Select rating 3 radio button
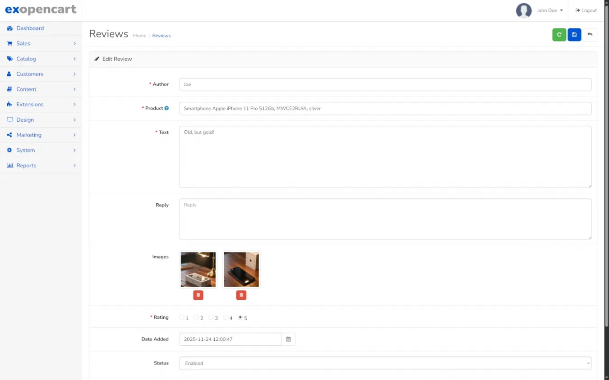Screen dimensions: 609x380 pyautogui.click(x=211, y=317)
